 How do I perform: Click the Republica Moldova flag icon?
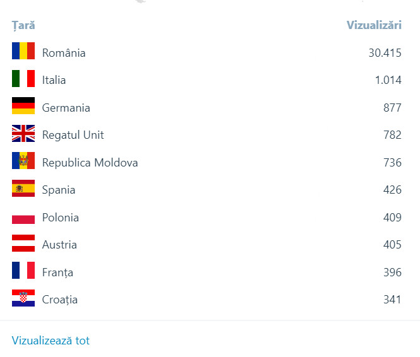pyautogui.click(x=23, y=161)
